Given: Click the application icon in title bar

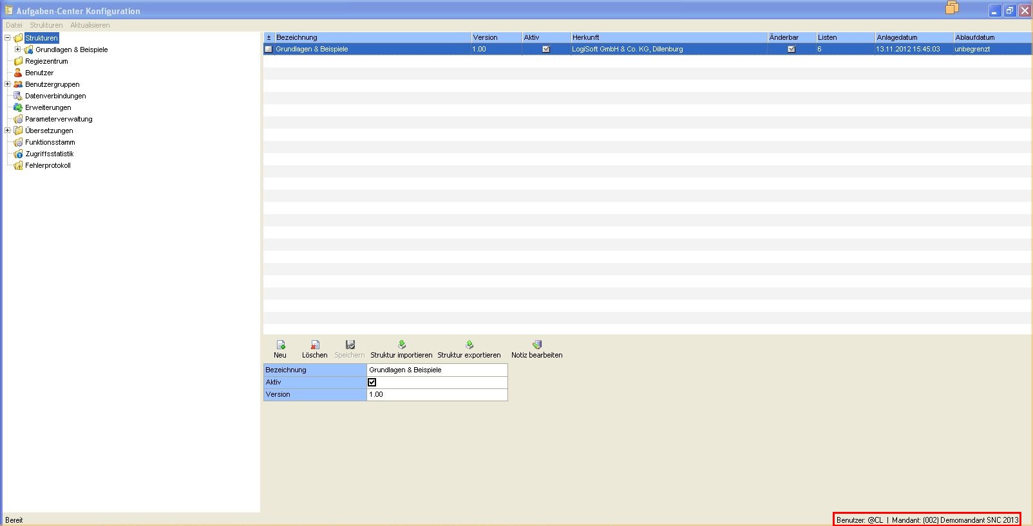Looking at the screenshot, I should click(x=8, y=10).
